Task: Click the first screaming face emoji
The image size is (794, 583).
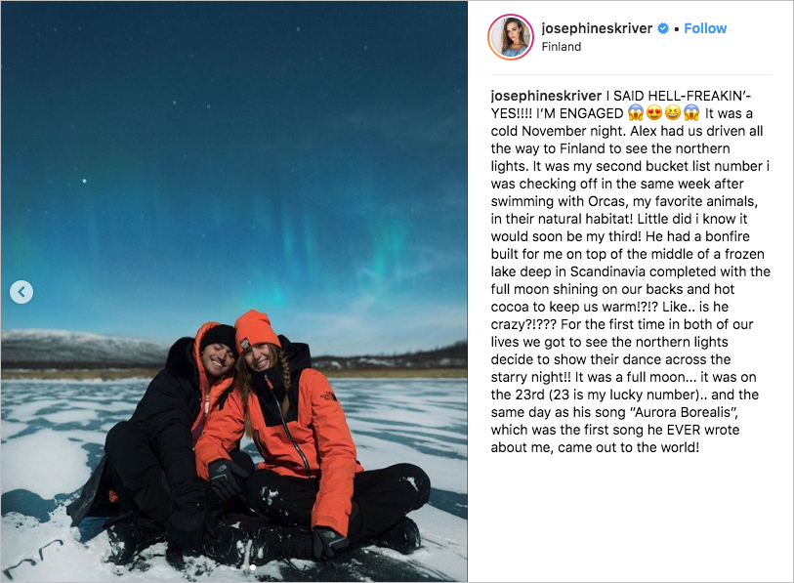Action: (x=636, y=112)
